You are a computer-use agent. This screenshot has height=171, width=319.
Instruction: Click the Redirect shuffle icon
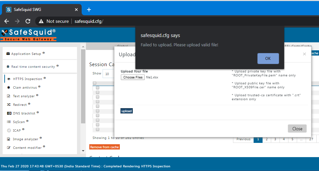pos(9,105)
